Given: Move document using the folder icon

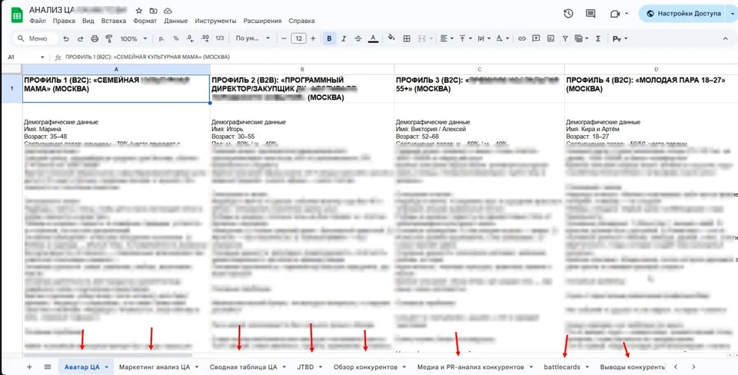Looking at the screenshot, I should click(x=153, y=10).
